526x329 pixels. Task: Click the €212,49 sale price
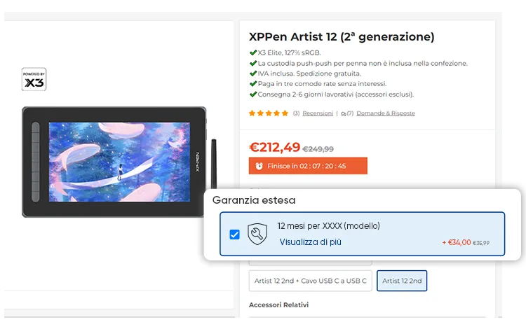tap(274, 147)
